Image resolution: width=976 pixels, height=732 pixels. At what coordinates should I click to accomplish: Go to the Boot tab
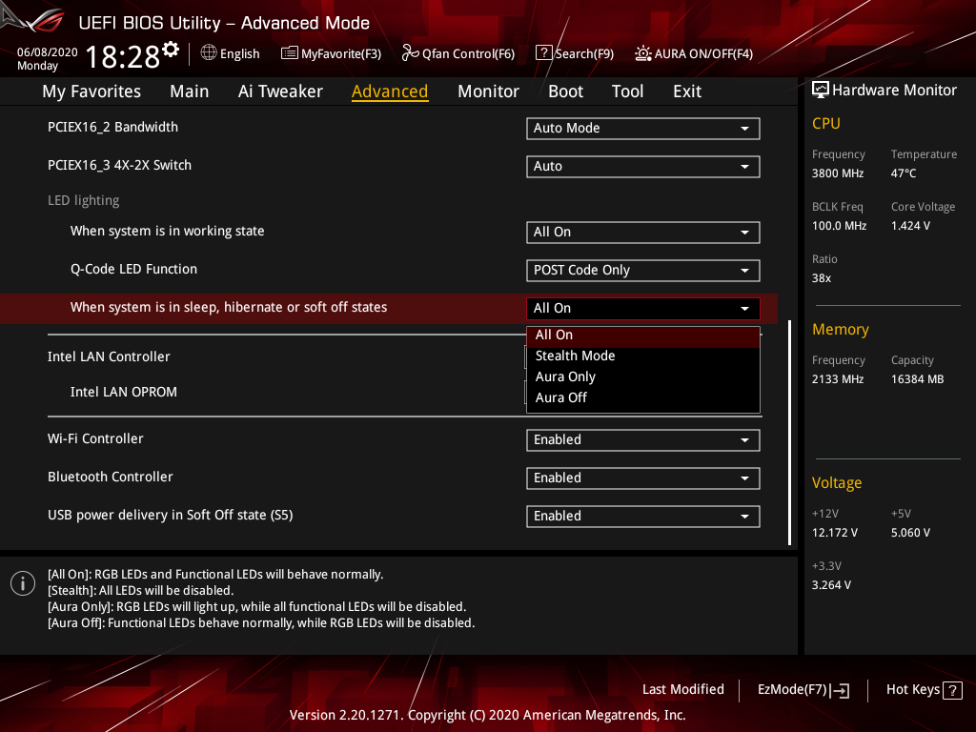[565, 91]
